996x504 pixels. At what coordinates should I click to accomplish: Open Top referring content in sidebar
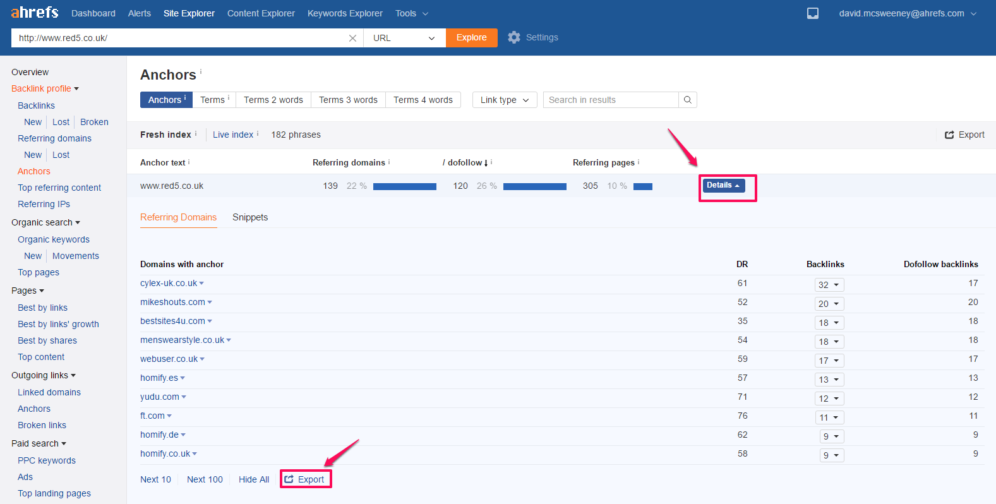[59, 188]
